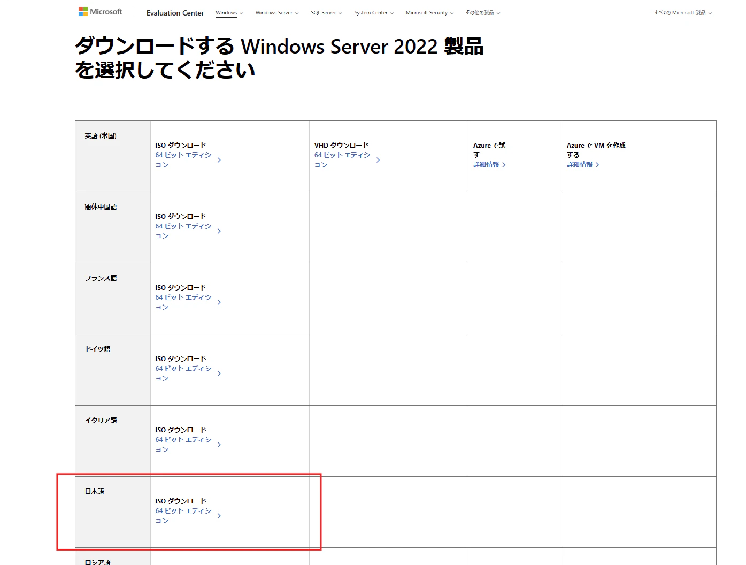Click the chevron in the イタリア語 ISO row
746x565 pixels.
pyautogui.click(x=219, y=445)
